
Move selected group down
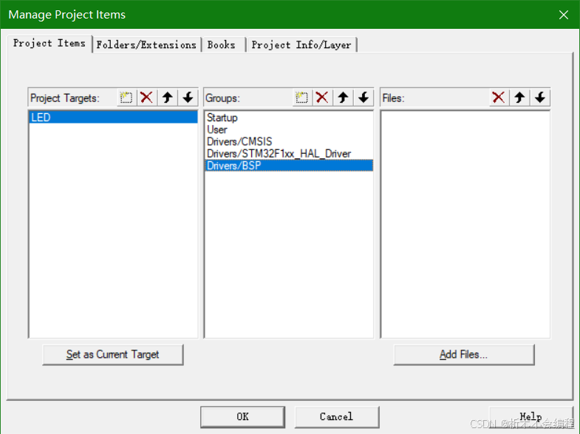[x=364, y=98]
